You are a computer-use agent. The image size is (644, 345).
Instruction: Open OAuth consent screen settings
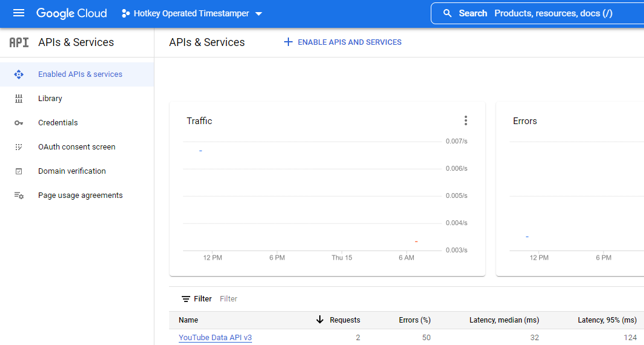pos(77,147)
